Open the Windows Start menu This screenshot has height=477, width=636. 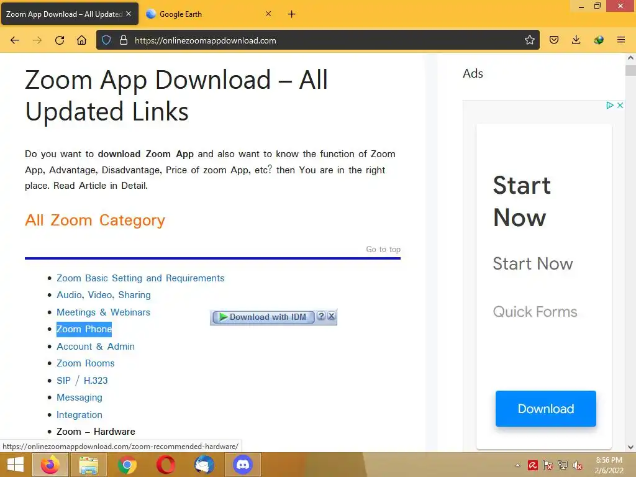[x=16, y=465]
